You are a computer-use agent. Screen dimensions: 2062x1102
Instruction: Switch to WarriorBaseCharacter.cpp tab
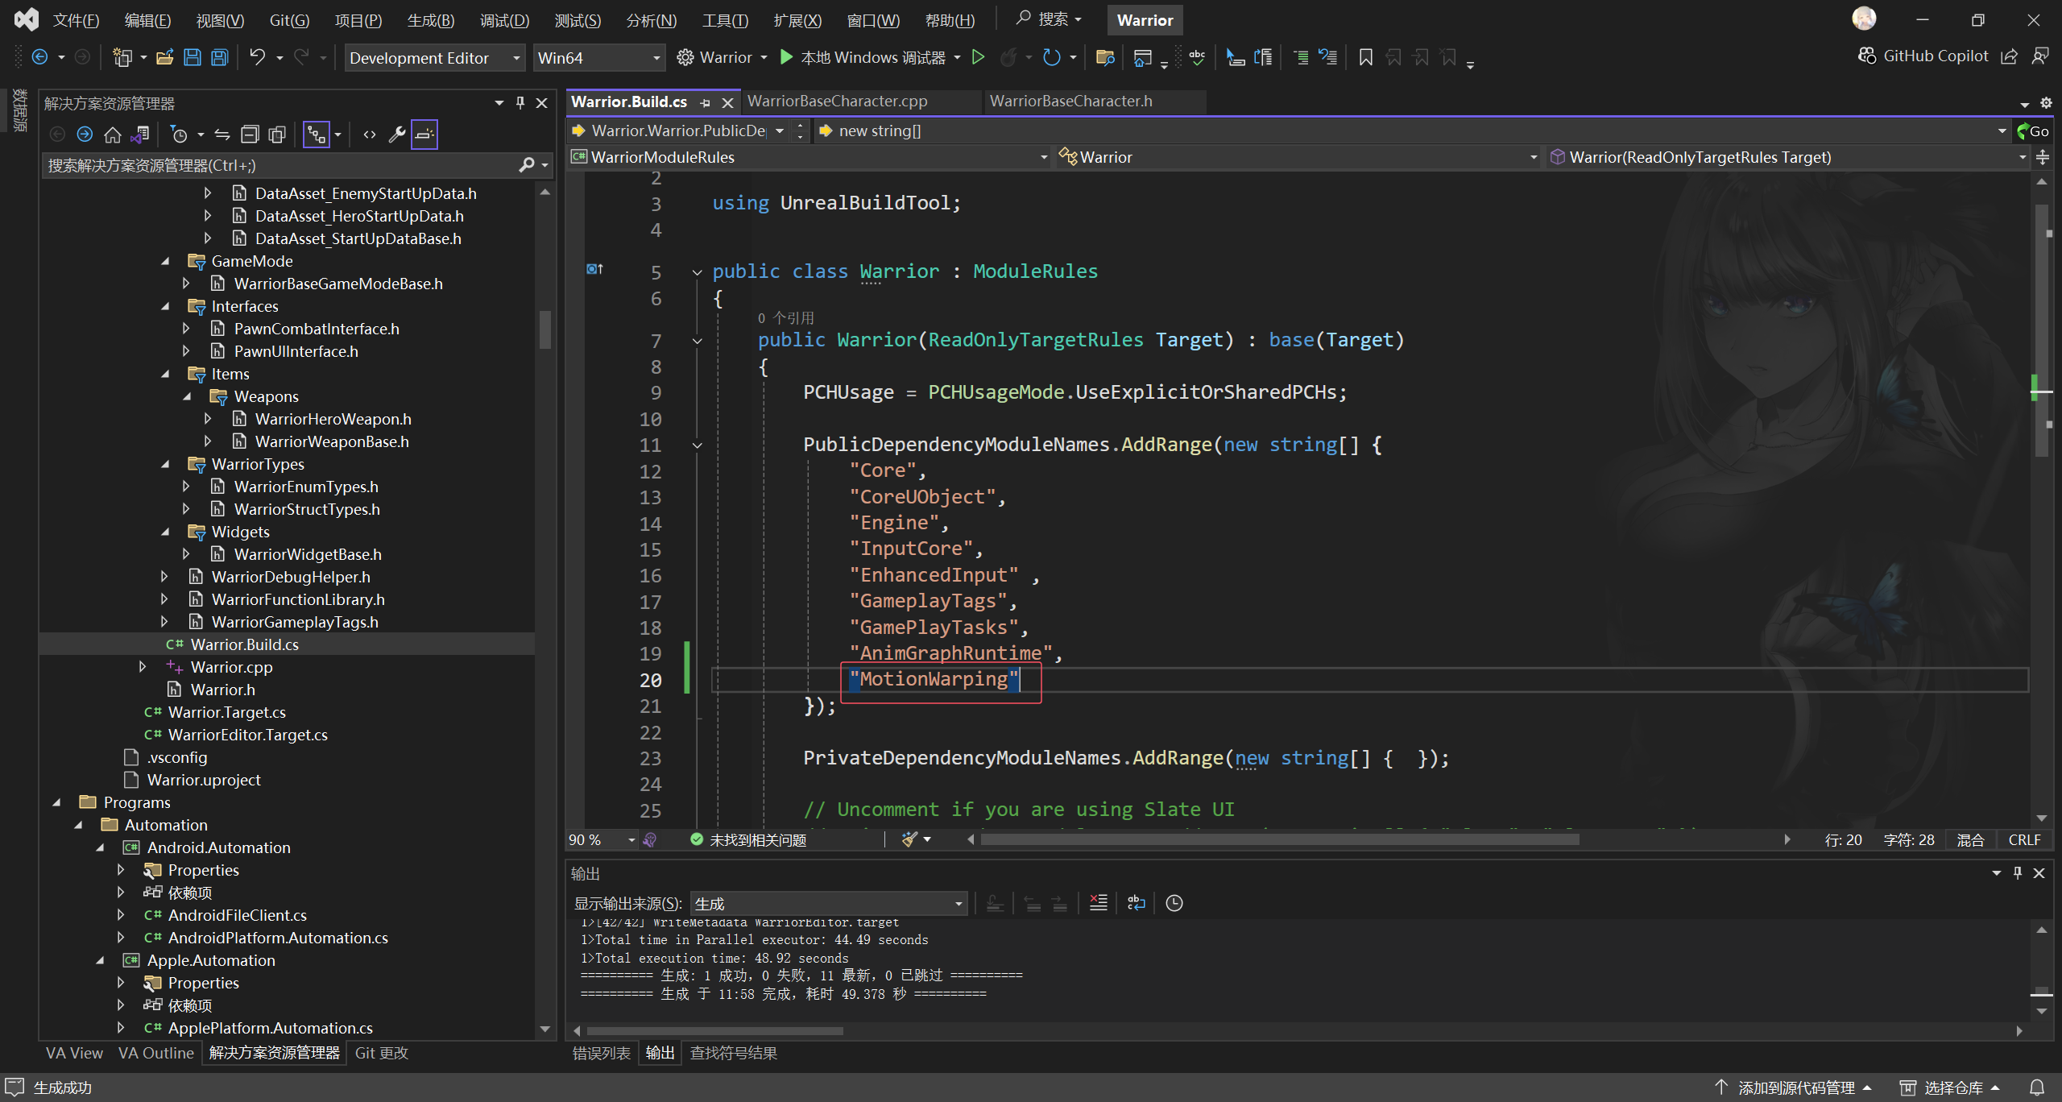point(838,101)
